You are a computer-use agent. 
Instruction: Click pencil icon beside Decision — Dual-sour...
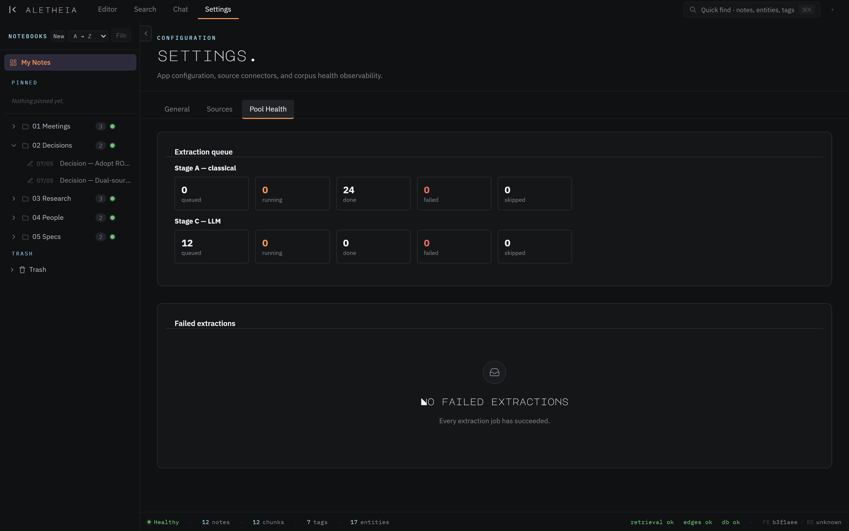coord(30,181)
